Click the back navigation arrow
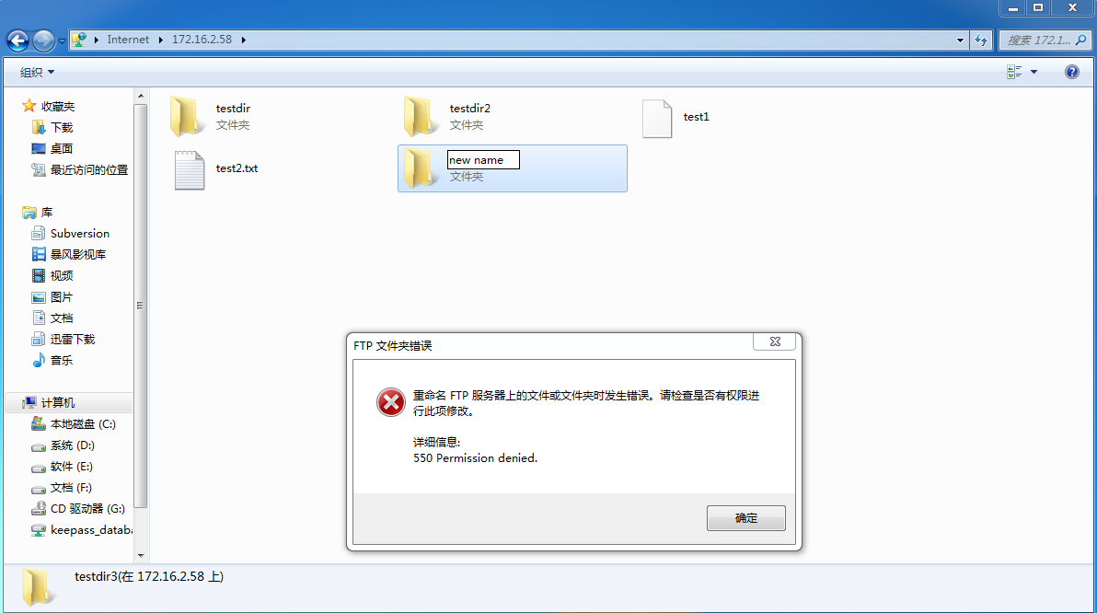The image size is (1097, 613). pyautogui.click(x=18, y=40)
